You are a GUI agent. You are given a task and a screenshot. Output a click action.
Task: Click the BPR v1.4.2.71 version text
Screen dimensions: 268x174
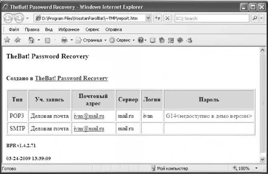(x=21, y=146)
